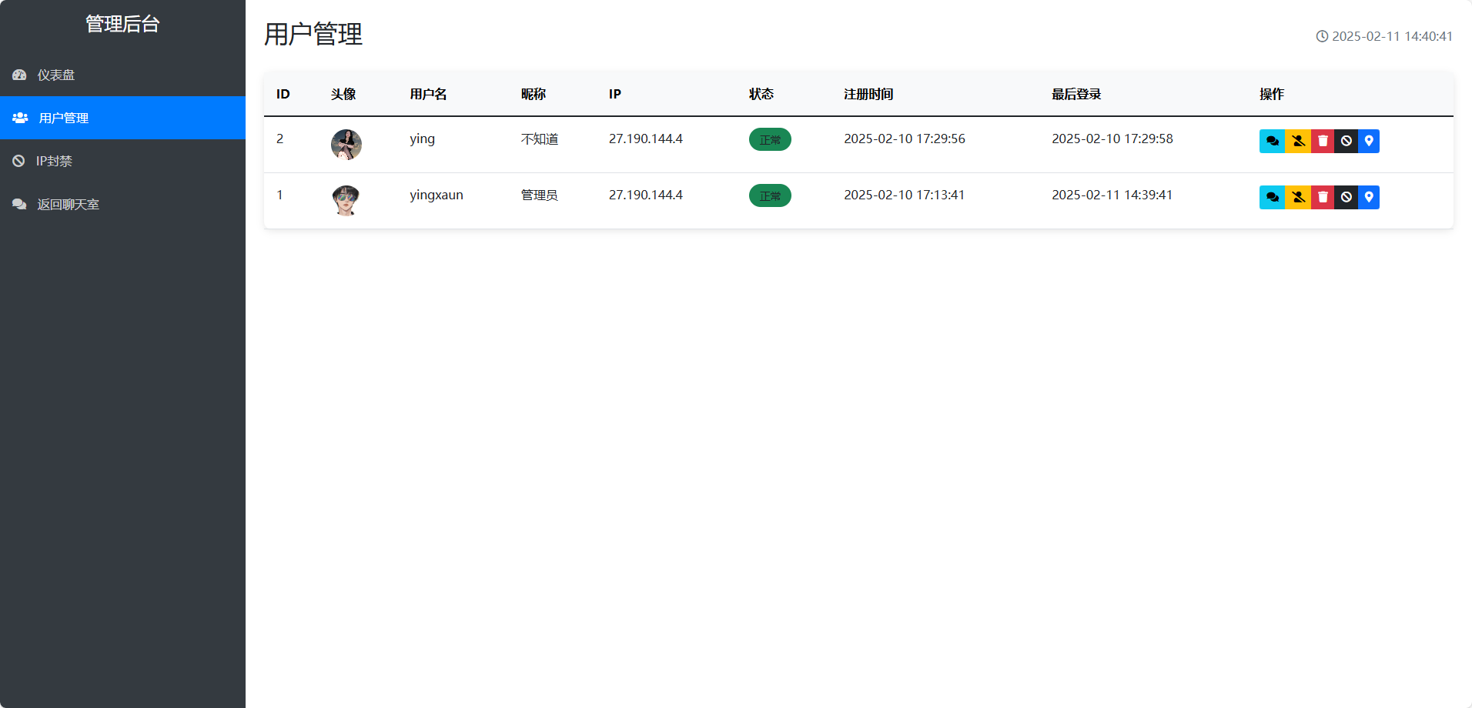This screenshot has width=1472, height=708.
Task: Click the yellow user-slash icon for yingxaun
Action: pyautogui.click(x=1298, y=197)
